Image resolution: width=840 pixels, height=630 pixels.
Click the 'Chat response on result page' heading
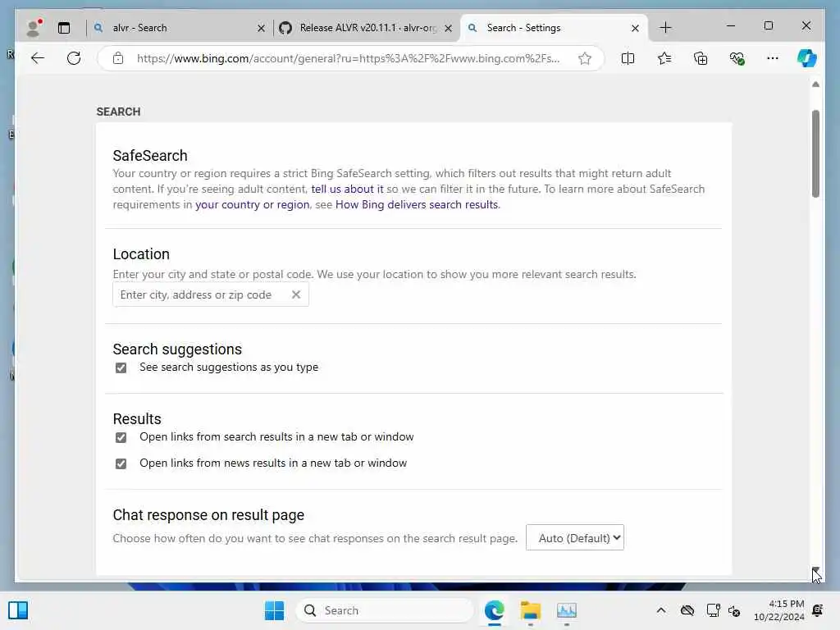click(x=208, y=515)
